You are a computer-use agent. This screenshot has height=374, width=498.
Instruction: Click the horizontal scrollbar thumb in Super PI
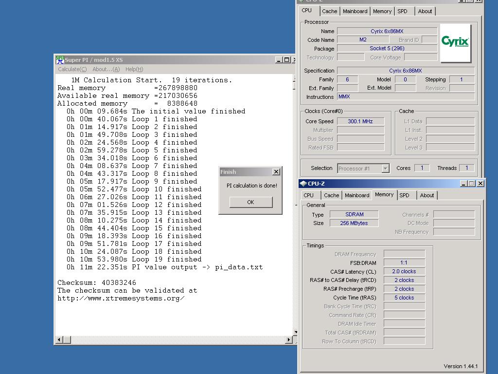[x=67, y=339]
